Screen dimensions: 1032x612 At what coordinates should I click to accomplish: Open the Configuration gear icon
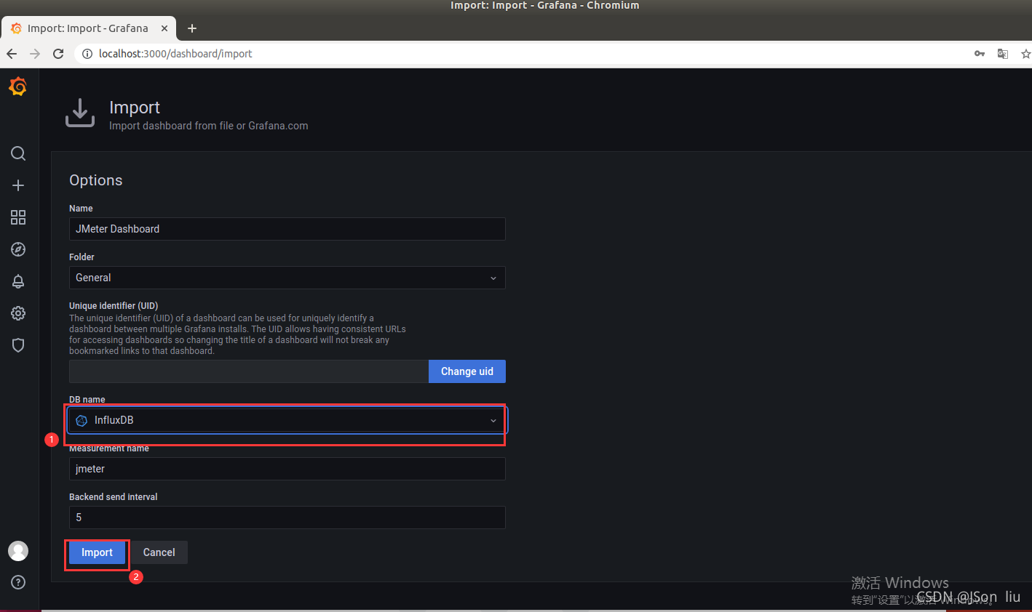click(18, 313)
